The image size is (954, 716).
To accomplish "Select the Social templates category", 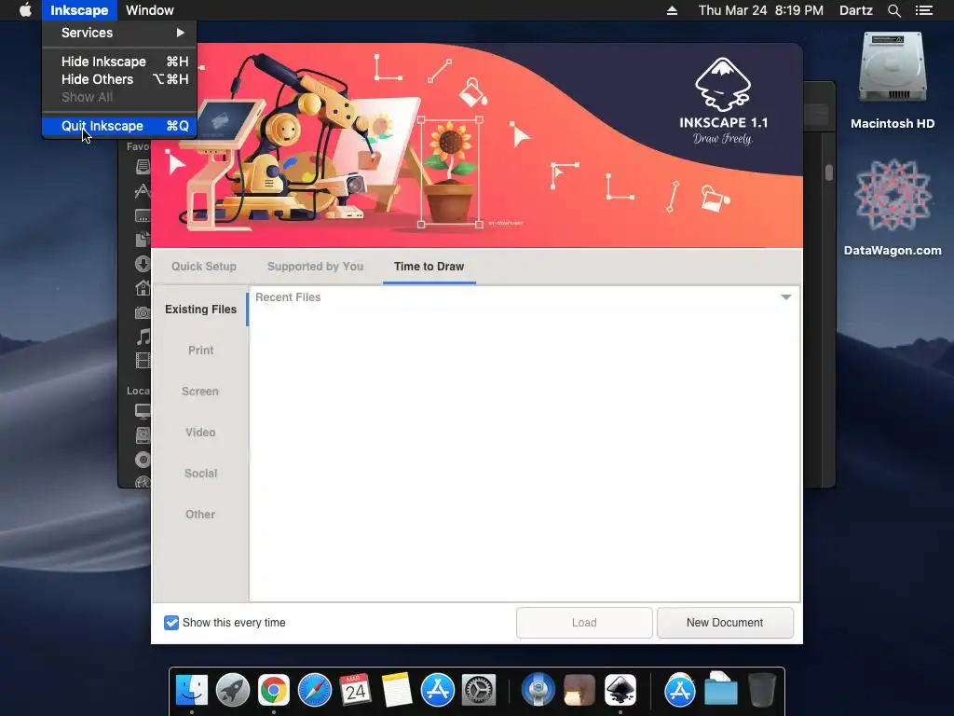I will 201,473.
